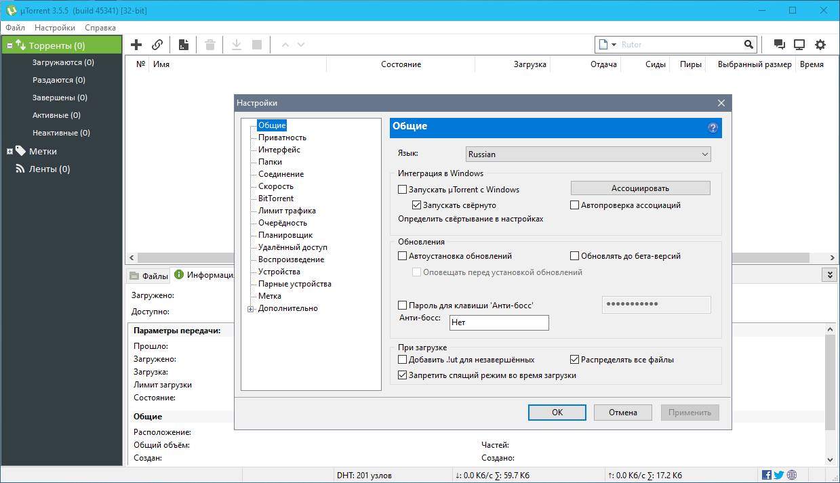Click the Ассоциировать button

tap(640, 188)
